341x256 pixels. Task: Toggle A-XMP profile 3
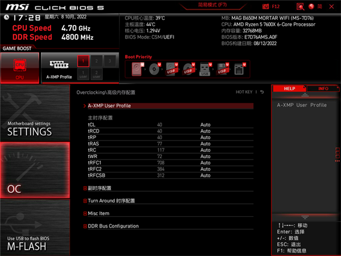pos(110,60)
